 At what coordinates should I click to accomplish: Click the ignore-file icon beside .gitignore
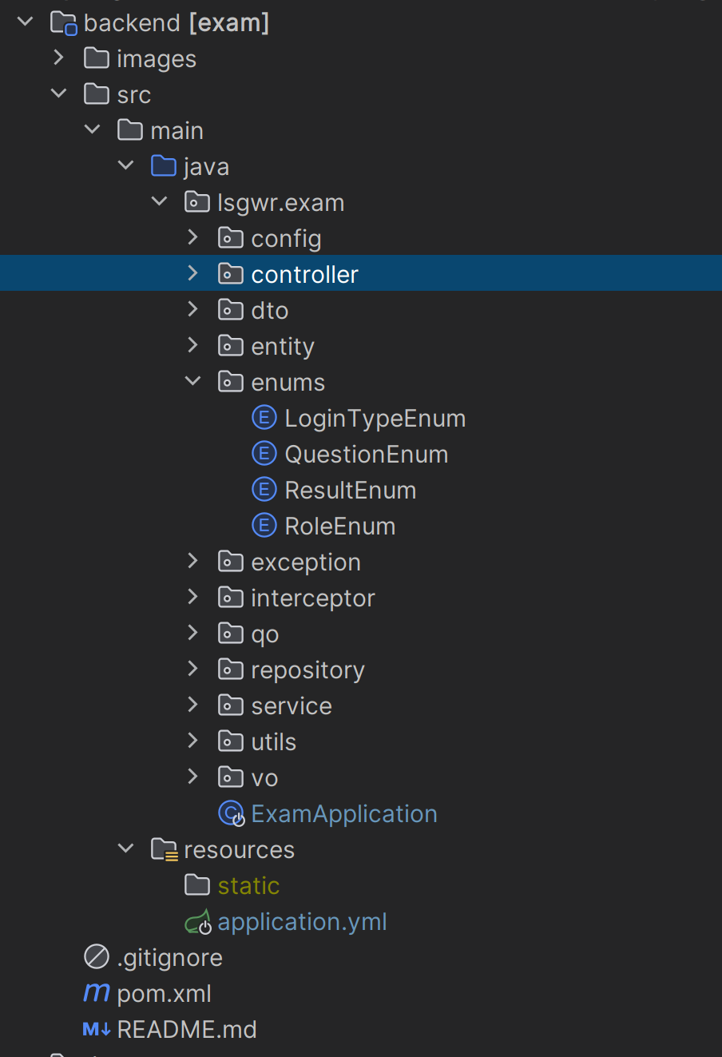point(97,957)
